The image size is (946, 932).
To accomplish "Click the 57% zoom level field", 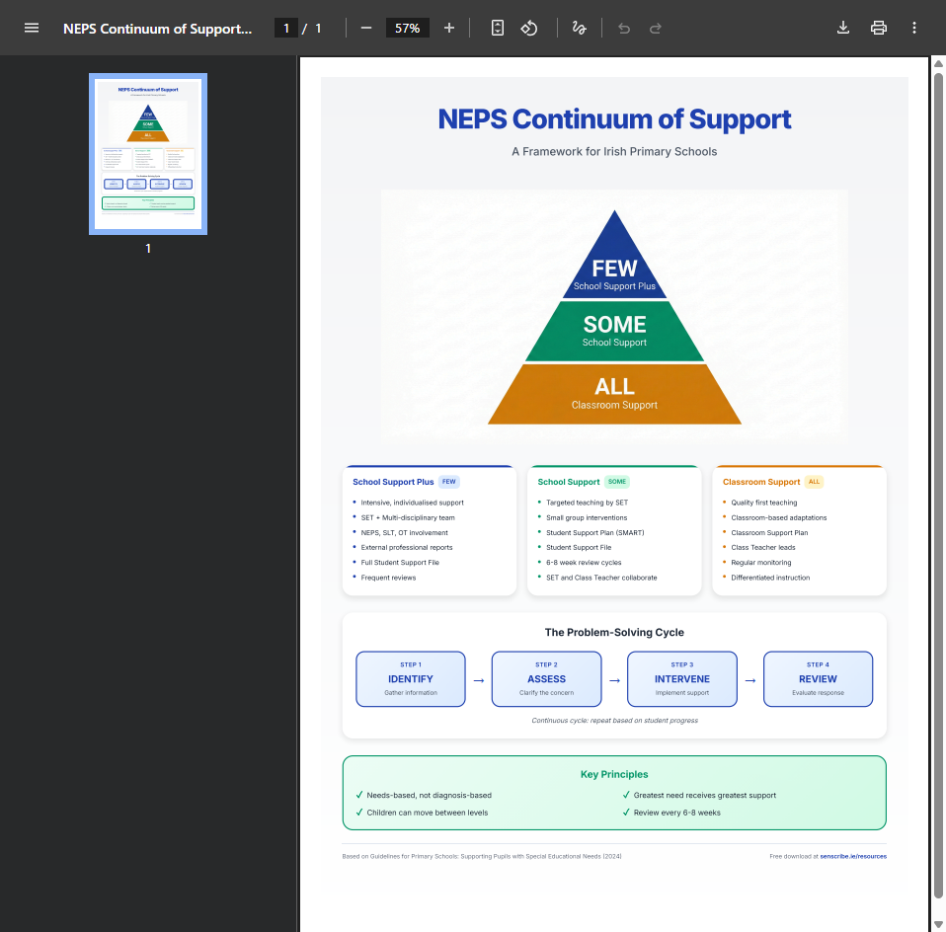I will (407, 28).
